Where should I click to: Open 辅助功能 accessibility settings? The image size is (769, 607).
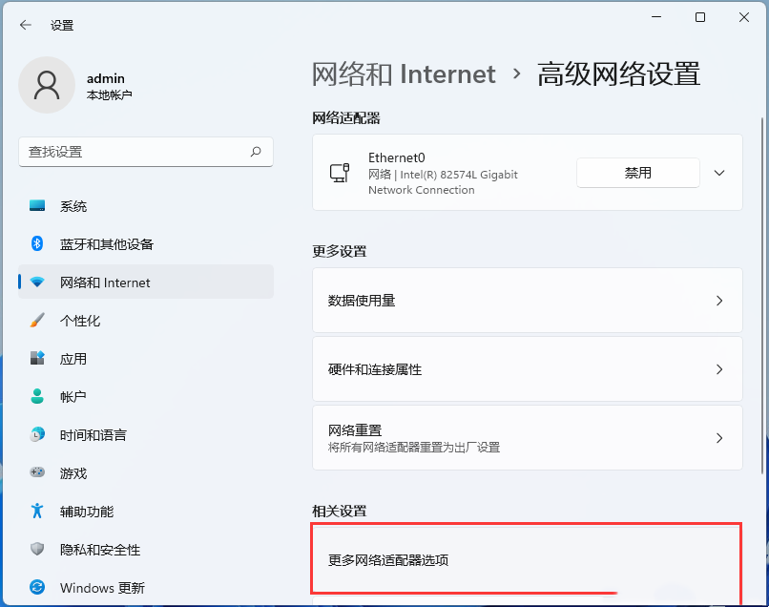pos(36,511)
